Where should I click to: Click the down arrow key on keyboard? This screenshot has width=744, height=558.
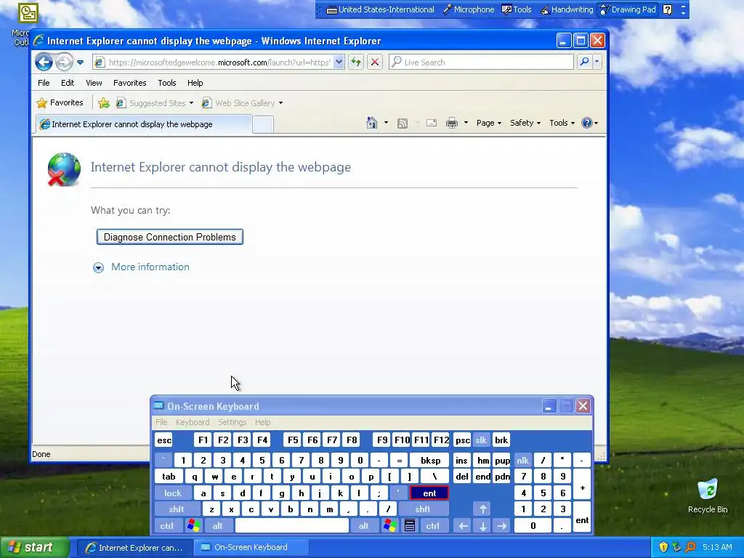482,526
